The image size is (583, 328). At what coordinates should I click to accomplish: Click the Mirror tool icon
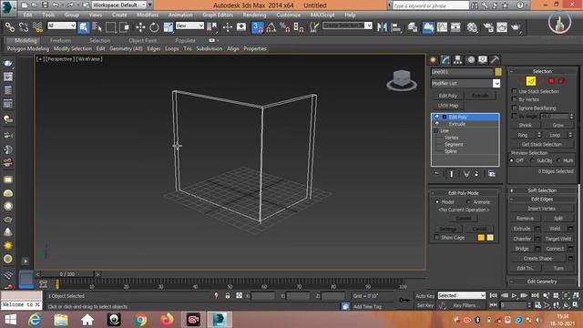coord(382,27)
